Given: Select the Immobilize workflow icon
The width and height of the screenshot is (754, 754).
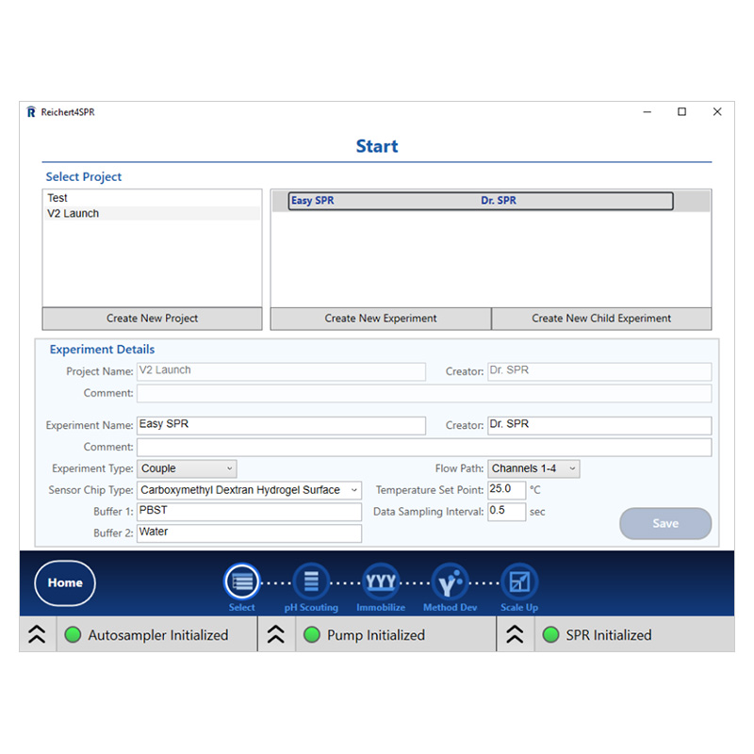Looking at the screenshot, I should [381, 582].
